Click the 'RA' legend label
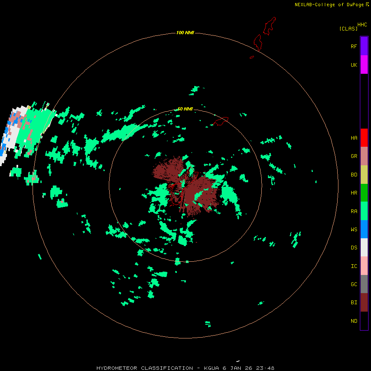371x371 pixels. [354, 211]
